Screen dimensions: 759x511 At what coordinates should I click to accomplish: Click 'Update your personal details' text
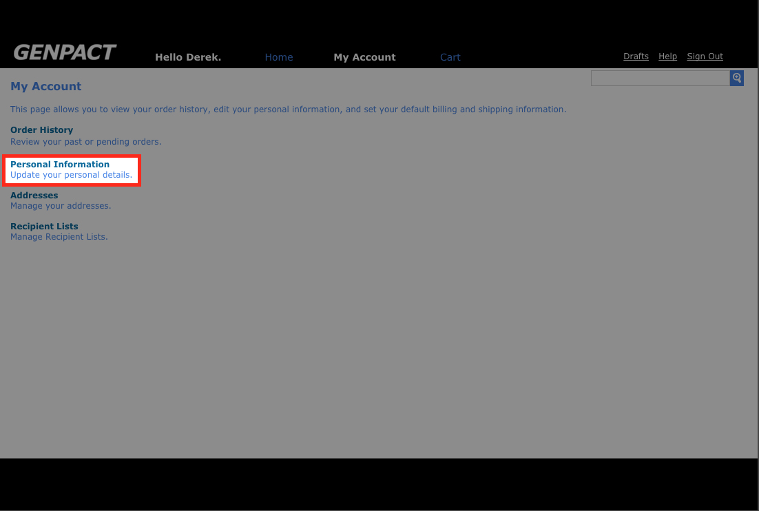pyautogui.click(x=71, y=175)
